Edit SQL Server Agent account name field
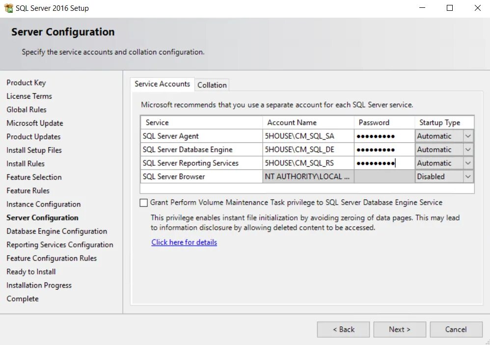This screenshot has width=490, height=345. (x=308, y=136)
